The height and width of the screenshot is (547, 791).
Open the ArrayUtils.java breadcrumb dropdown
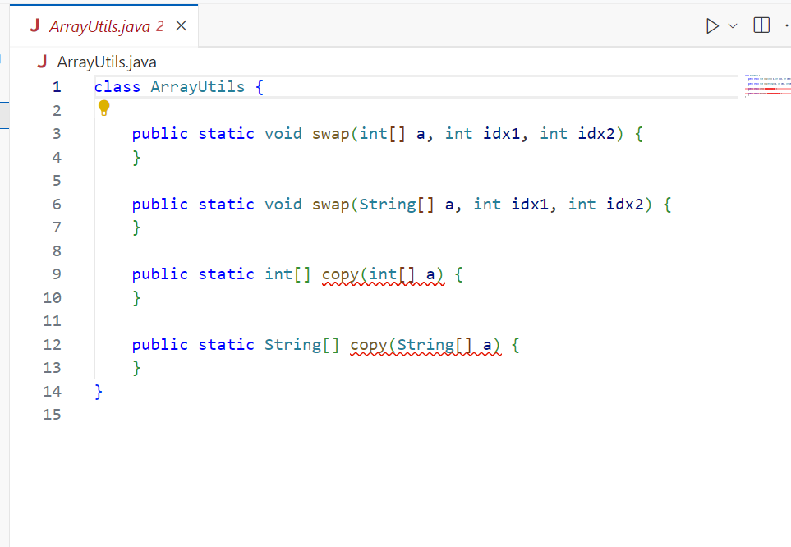(x=102, y=62)
